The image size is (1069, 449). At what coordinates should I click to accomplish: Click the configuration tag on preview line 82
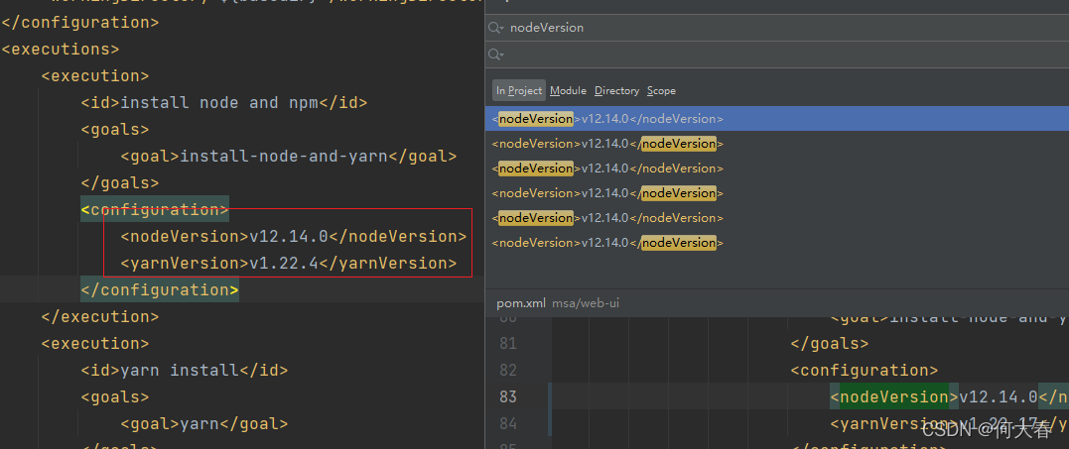864,370
